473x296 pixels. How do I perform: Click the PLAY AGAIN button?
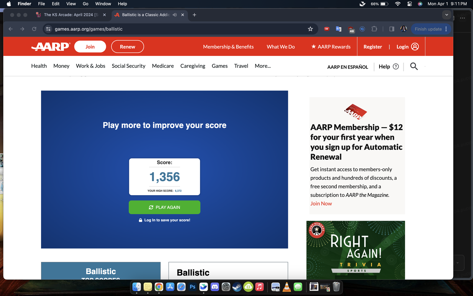click(x=165, y=207)
